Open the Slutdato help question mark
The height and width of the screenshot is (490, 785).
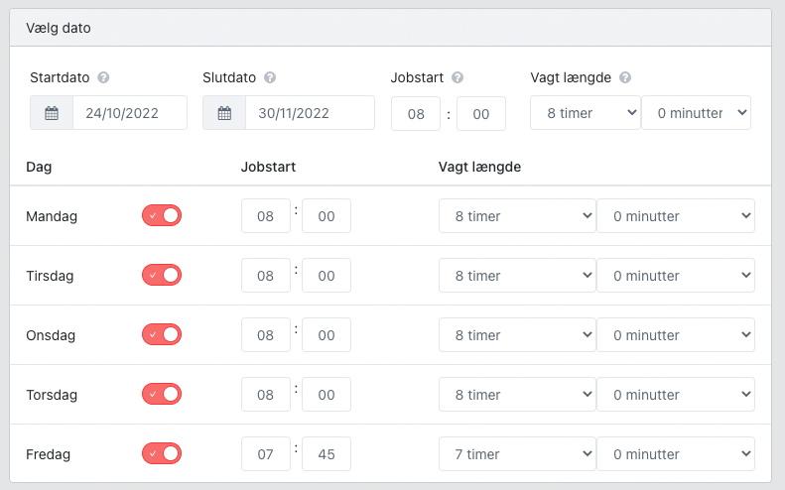pos(270,77)
